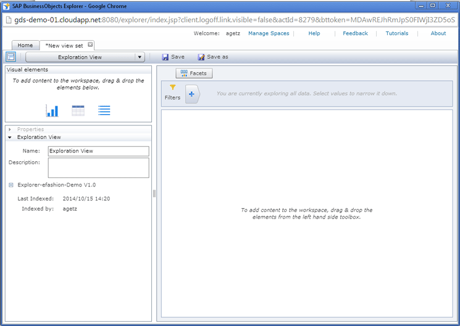Image resolution: width=460 pixels, height=326 pixels.
Task: Collapse Explorer-efashion-Demo V1.0 details
Action: [x=11, y=185]
